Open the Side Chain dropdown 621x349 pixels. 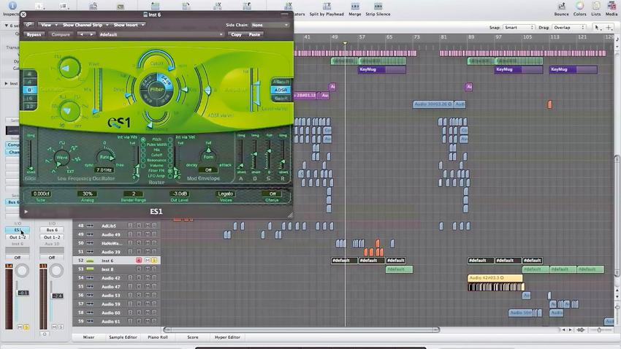(270, 25)
